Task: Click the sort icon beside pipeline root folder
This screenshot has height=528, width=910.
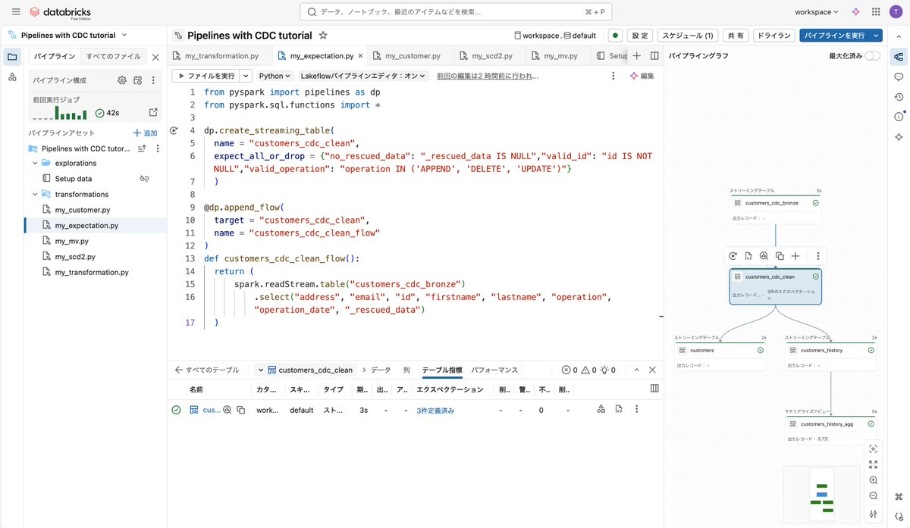Action: [x=142, y=148]
